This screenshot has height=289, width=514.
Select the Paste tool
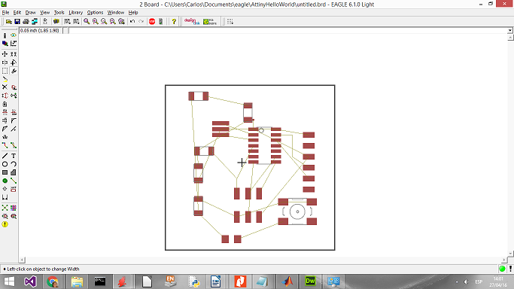pyautogui.click(x=5, y=79)
